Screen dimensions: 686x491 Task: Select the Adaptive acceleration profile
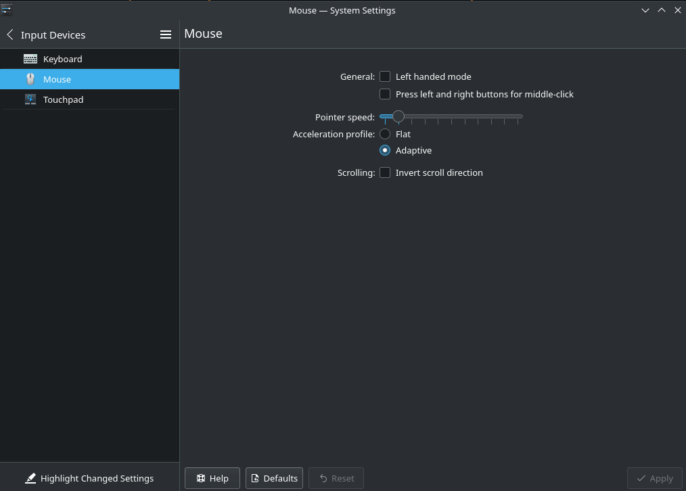click(x=385, y=150)
